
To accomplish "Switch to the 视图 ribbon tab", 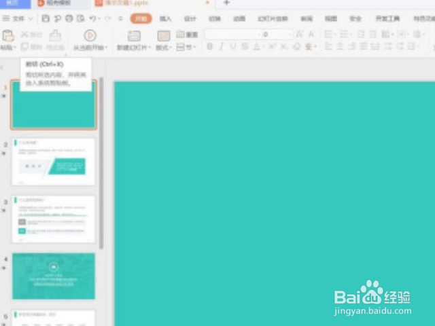I will tap(331, 18).
